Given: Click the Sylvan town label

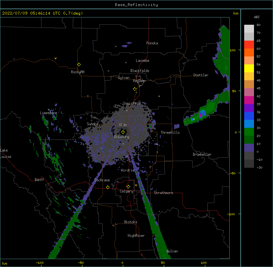Looking at the screenshot, I should (124, 78).
